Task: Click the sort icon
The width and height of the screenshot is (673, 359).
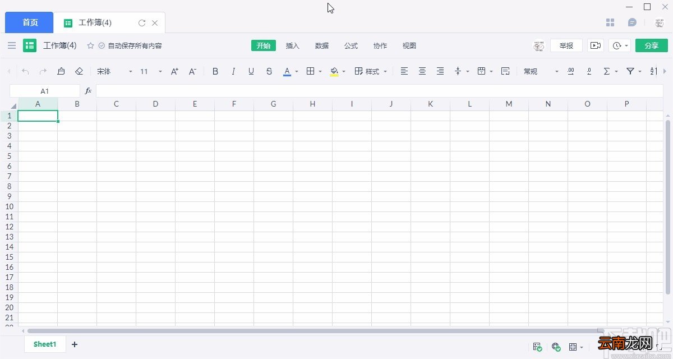Action: (654, 71)
